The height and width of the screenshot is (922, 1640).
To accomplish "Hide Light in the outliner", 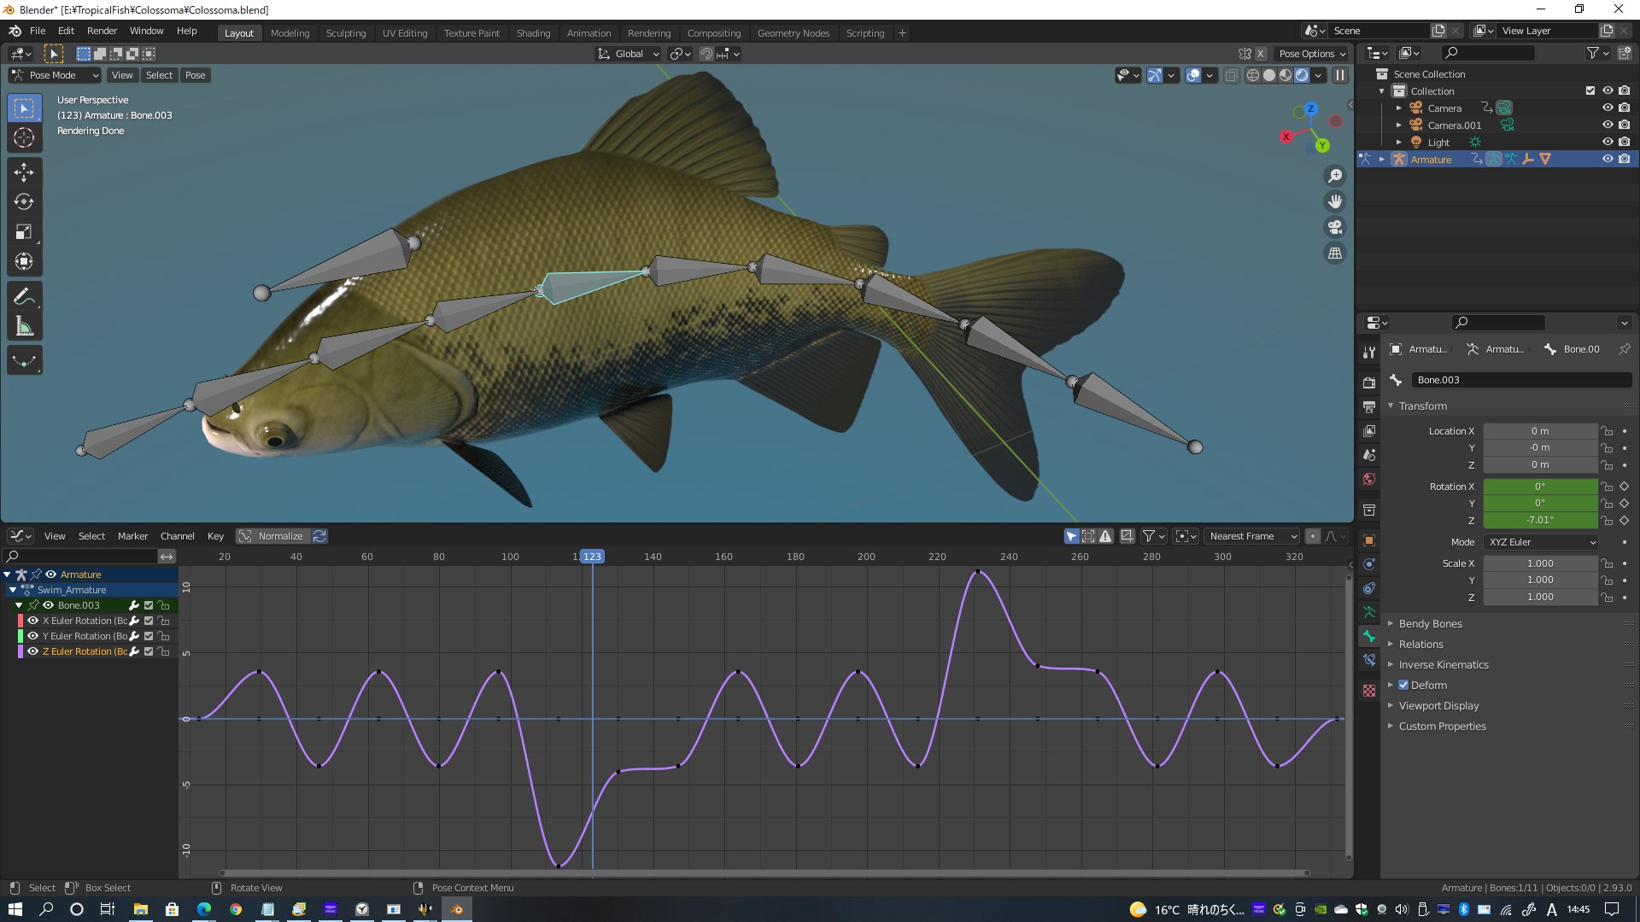I will (1607, 142).
